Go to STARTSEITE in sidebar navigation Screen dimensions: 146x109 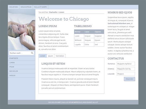[x=22, y=58]
